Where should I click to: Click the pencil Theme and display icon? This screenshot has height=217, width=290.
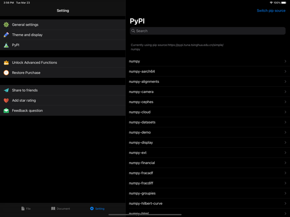pyautogui.click(x=6, y=35)
